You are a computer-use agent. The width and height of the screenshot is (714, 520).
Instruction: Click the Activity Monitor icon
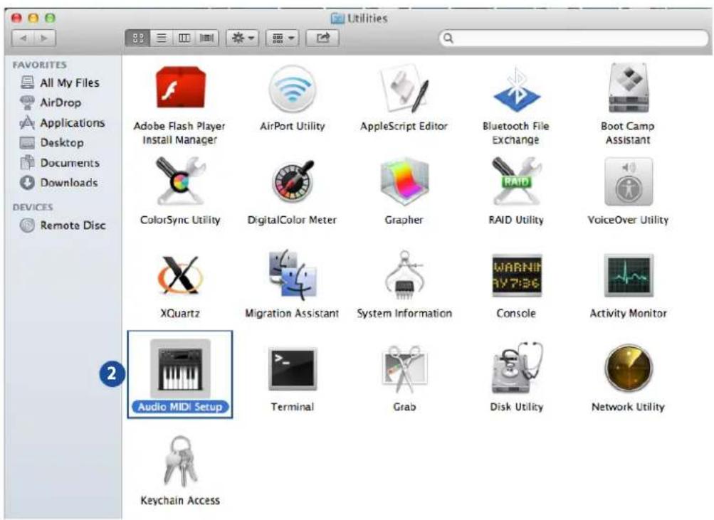[x=629, y=275]
